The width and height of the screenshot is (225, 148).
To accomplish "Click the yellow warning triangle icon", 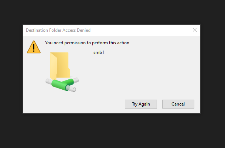I will tap(34, 47).
